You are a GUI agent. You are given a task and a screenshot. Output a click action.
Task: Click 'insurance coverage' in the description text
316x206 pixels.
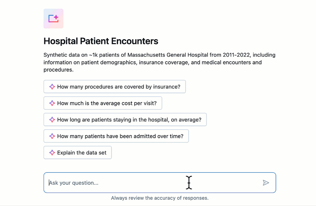161,62
